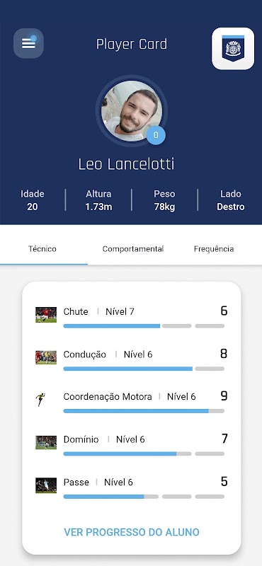Tap the club crest shield icon
Screen dimensions: 262x566
[x=233, y=48]
